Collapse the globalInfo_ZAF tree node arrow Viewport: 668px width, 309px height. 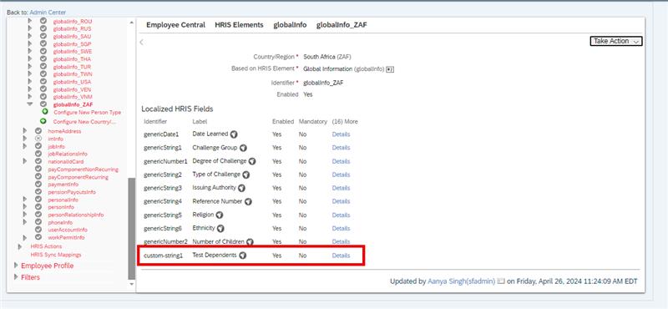[x=30, y=104]
